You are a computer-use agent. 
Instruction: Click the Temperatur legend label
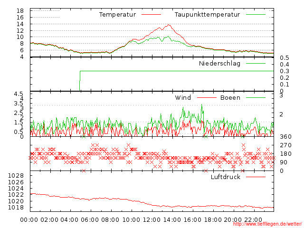117,15
